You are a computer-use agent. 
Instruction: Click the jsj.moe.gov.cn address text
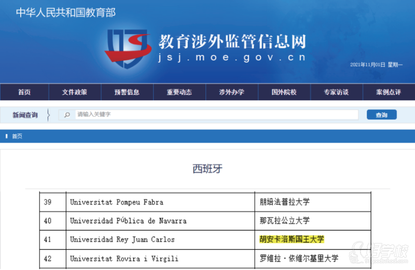click(x=232, y=57)
